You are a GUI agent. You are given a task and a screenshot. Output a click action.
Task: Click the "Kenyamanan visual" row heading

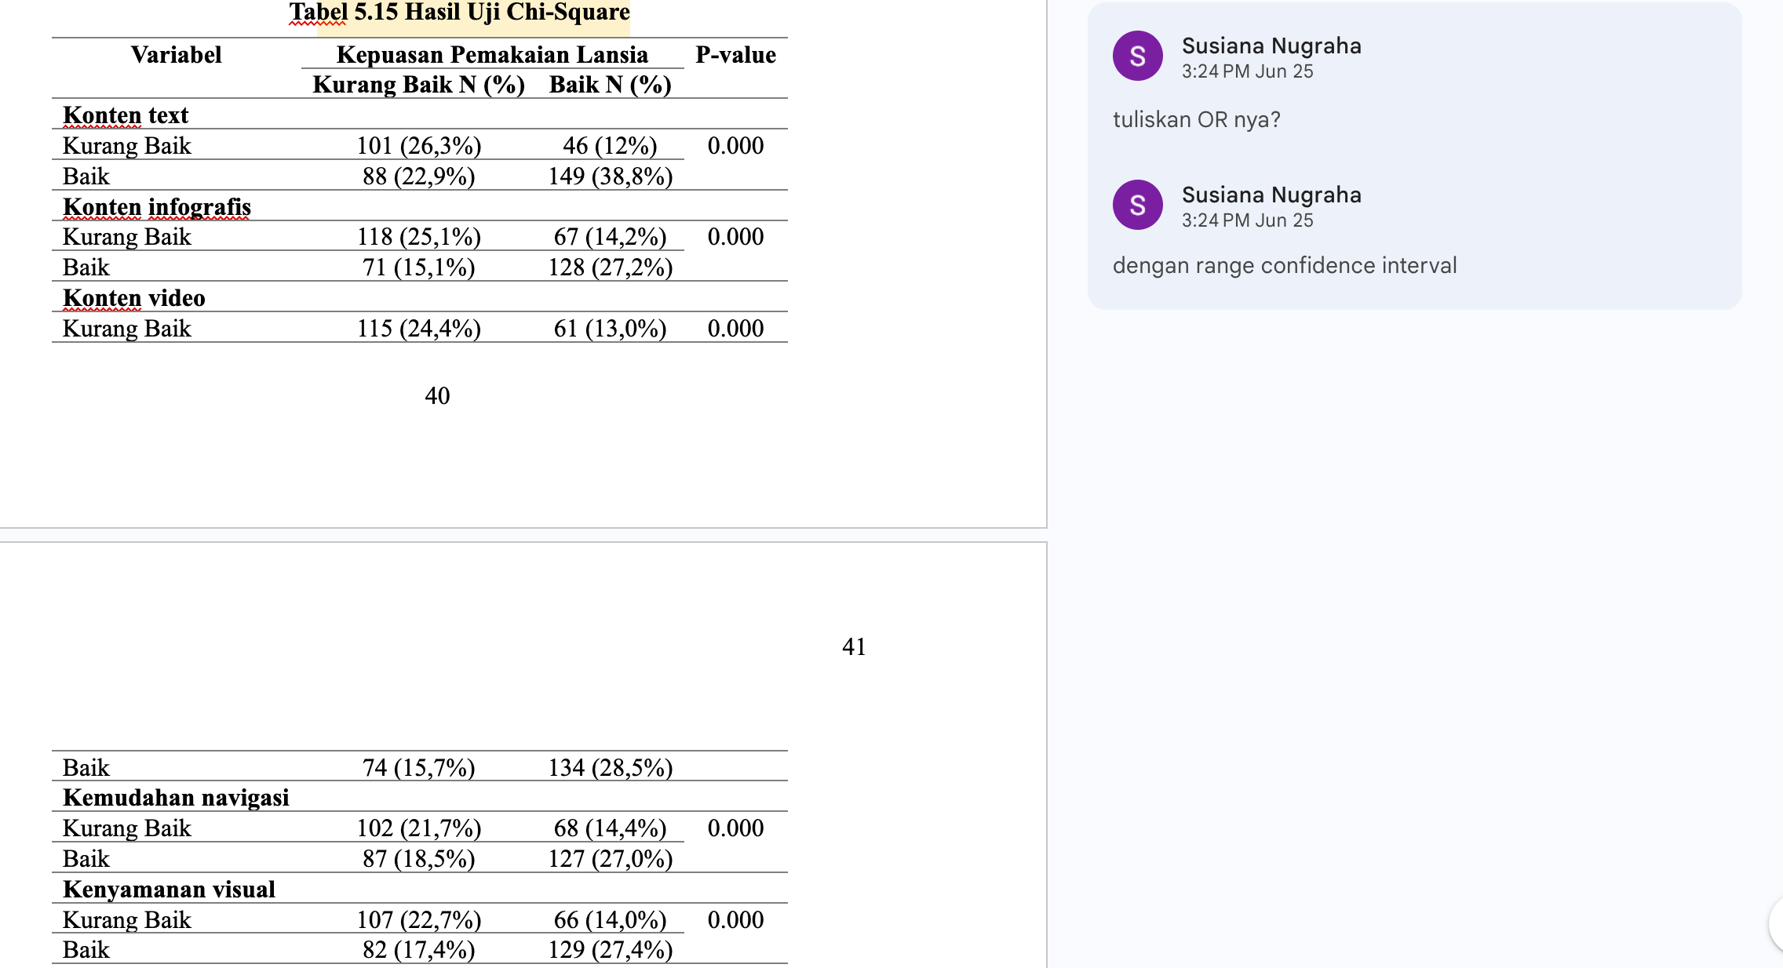169,890
